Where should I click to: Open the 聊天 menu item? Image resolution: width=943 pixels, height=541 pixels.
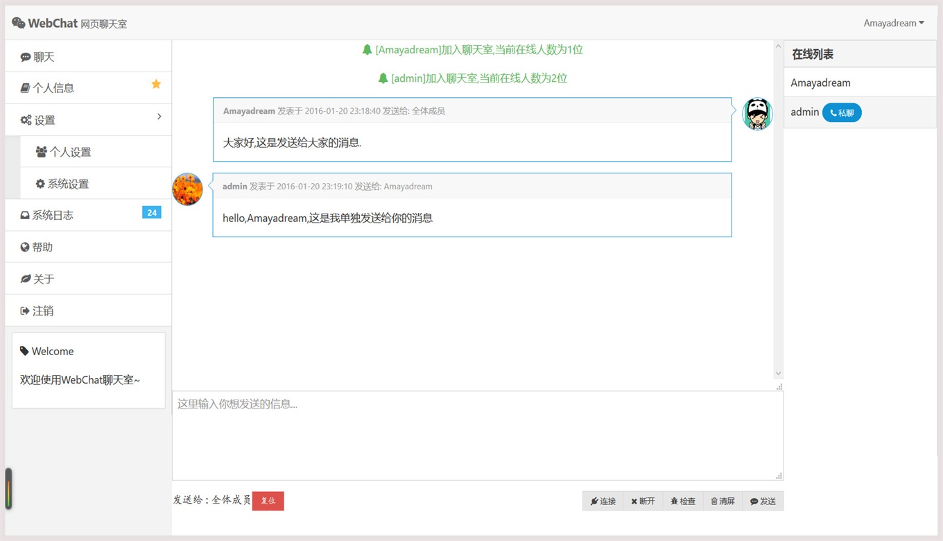[88, 57]
